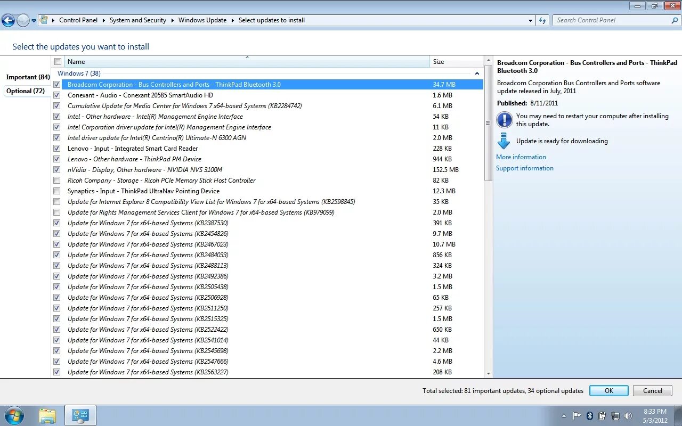Click the blue download arrow icon

pos(504,141)
